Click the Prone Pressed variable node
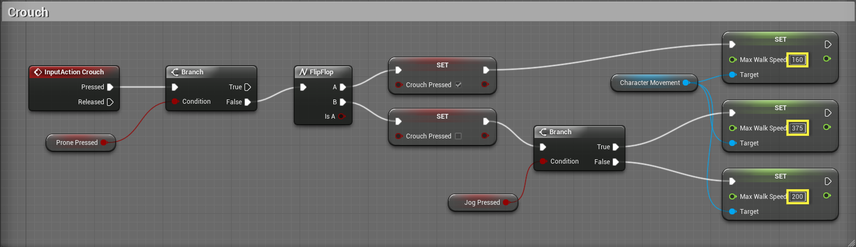The width and height of the screenshot is (856, 247). pyautogui.click(x=81, y=143)
